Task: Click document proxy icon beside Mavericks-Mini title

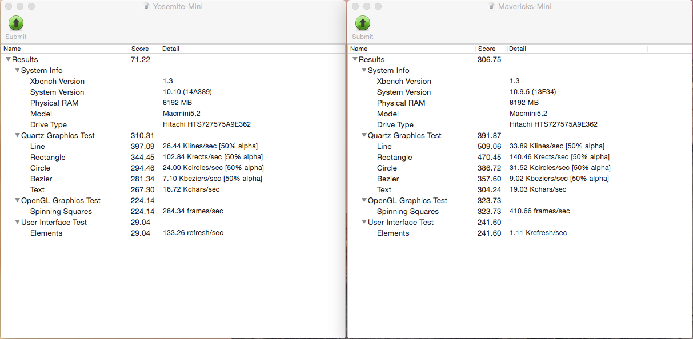Action: click(x=492, y=6)
